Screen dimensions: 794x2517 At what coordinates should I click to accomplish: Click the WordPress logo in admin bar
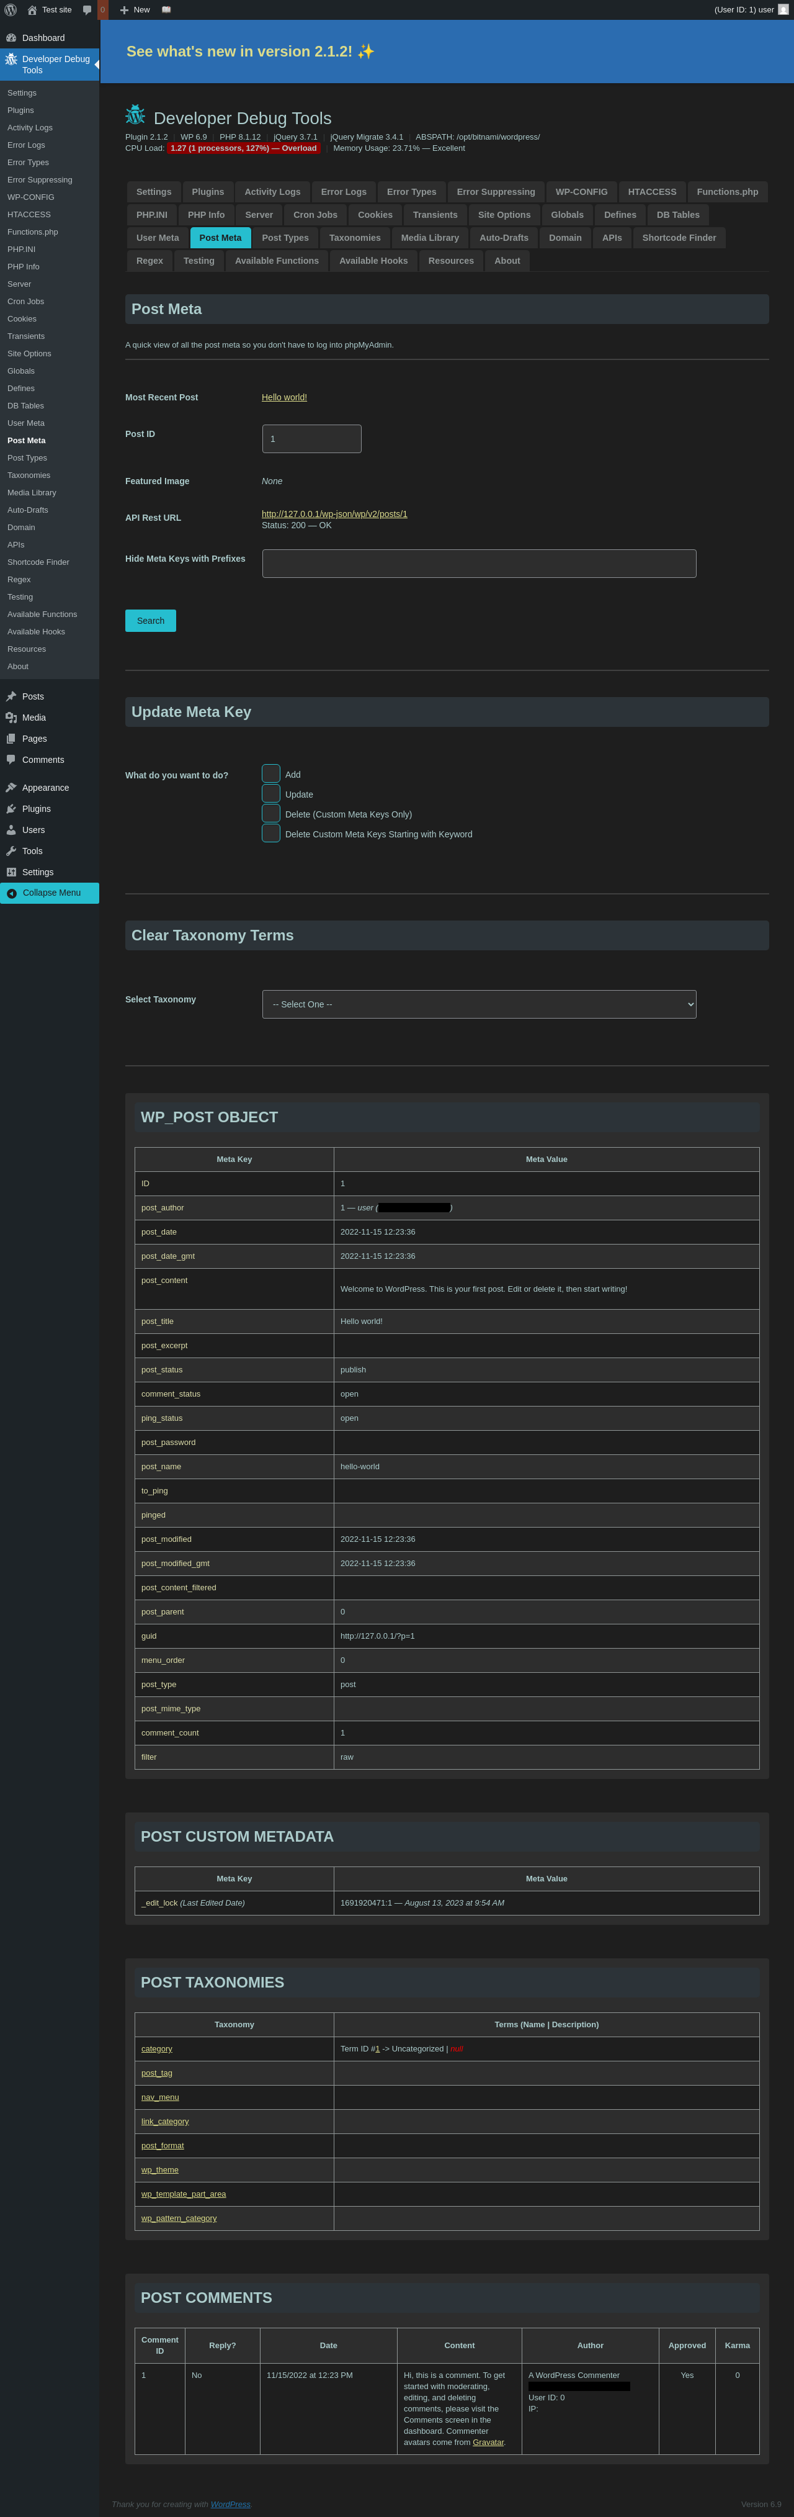pyautogui.click(x=11, y=10)
